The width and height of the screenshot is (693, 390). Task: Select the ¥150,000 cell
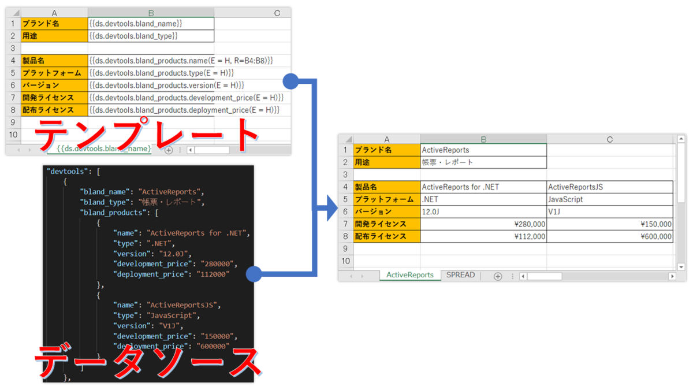click(610, 224)
